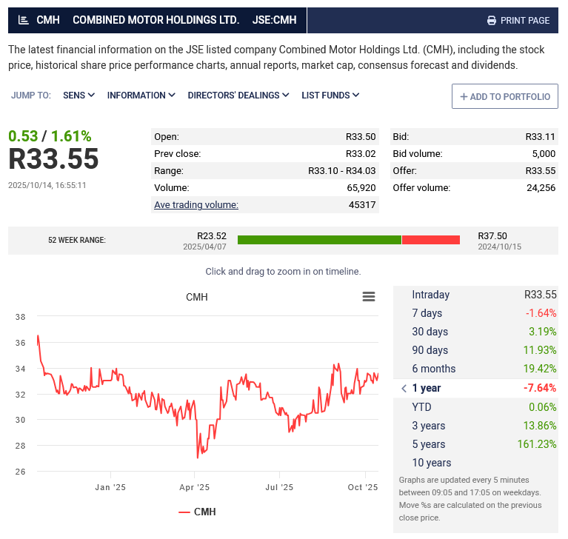The height and width of the screenshot is (539, 568).
Task: Click the chart icon beside CMH header
Action: (24, 20)
